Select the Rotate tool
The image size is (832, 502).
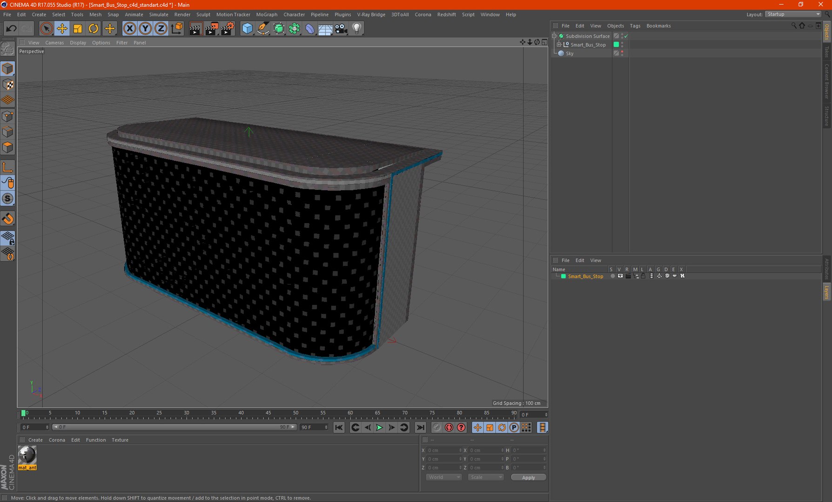[94, 29]
